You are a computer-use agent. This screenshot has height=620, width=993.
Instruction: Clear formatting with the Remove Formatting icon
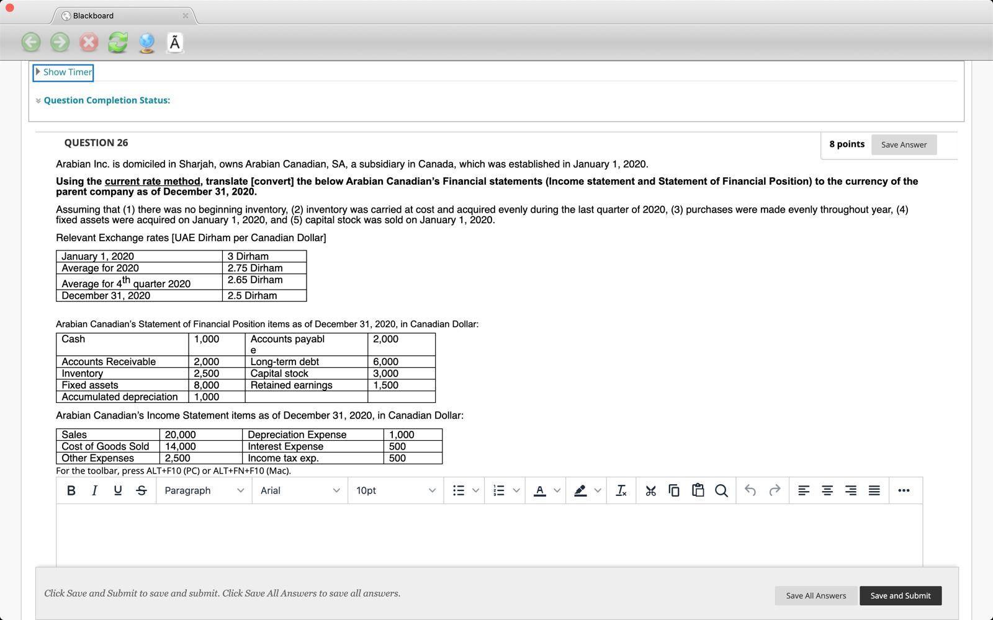point(621,490)
